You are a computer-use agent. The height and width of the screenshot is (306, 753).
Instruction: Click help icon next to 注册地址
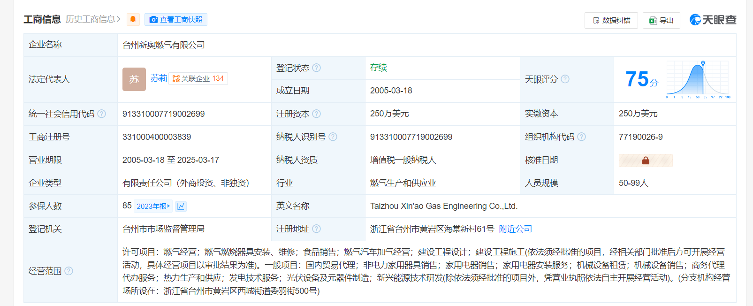coord(317,229)
